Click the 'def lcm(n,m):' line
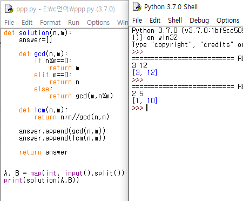Screen dimensions: 243x201 (43, 110)
